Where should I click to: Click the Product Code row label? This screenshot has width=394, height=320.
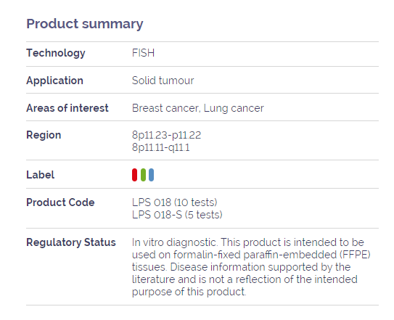(60, 202)
